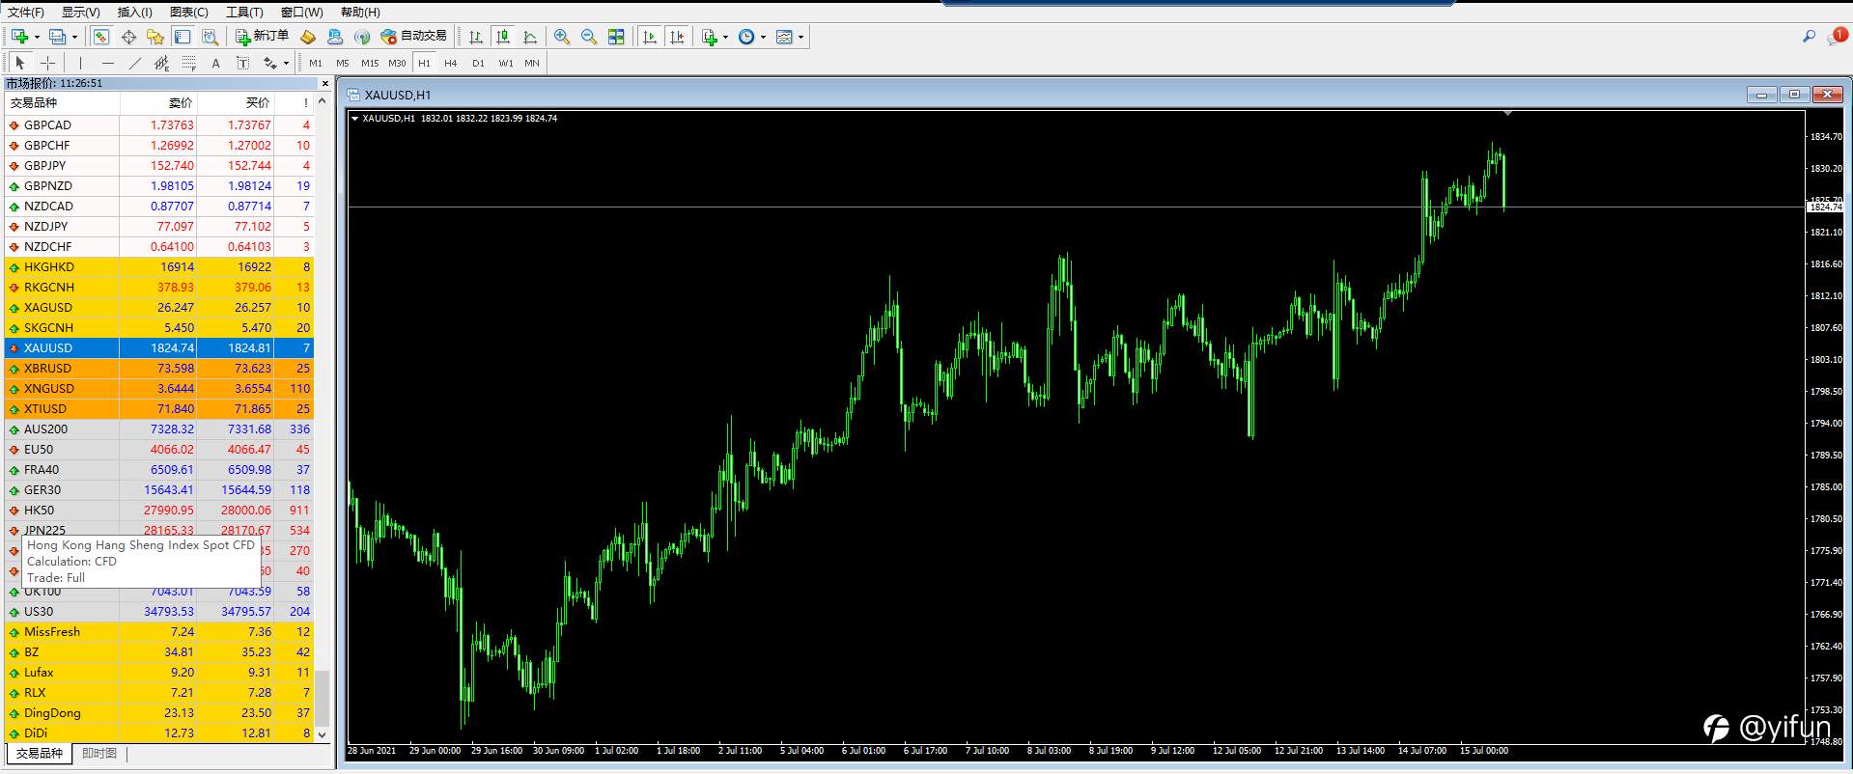
Task: Open the chart templates icon
Action: 784,37
